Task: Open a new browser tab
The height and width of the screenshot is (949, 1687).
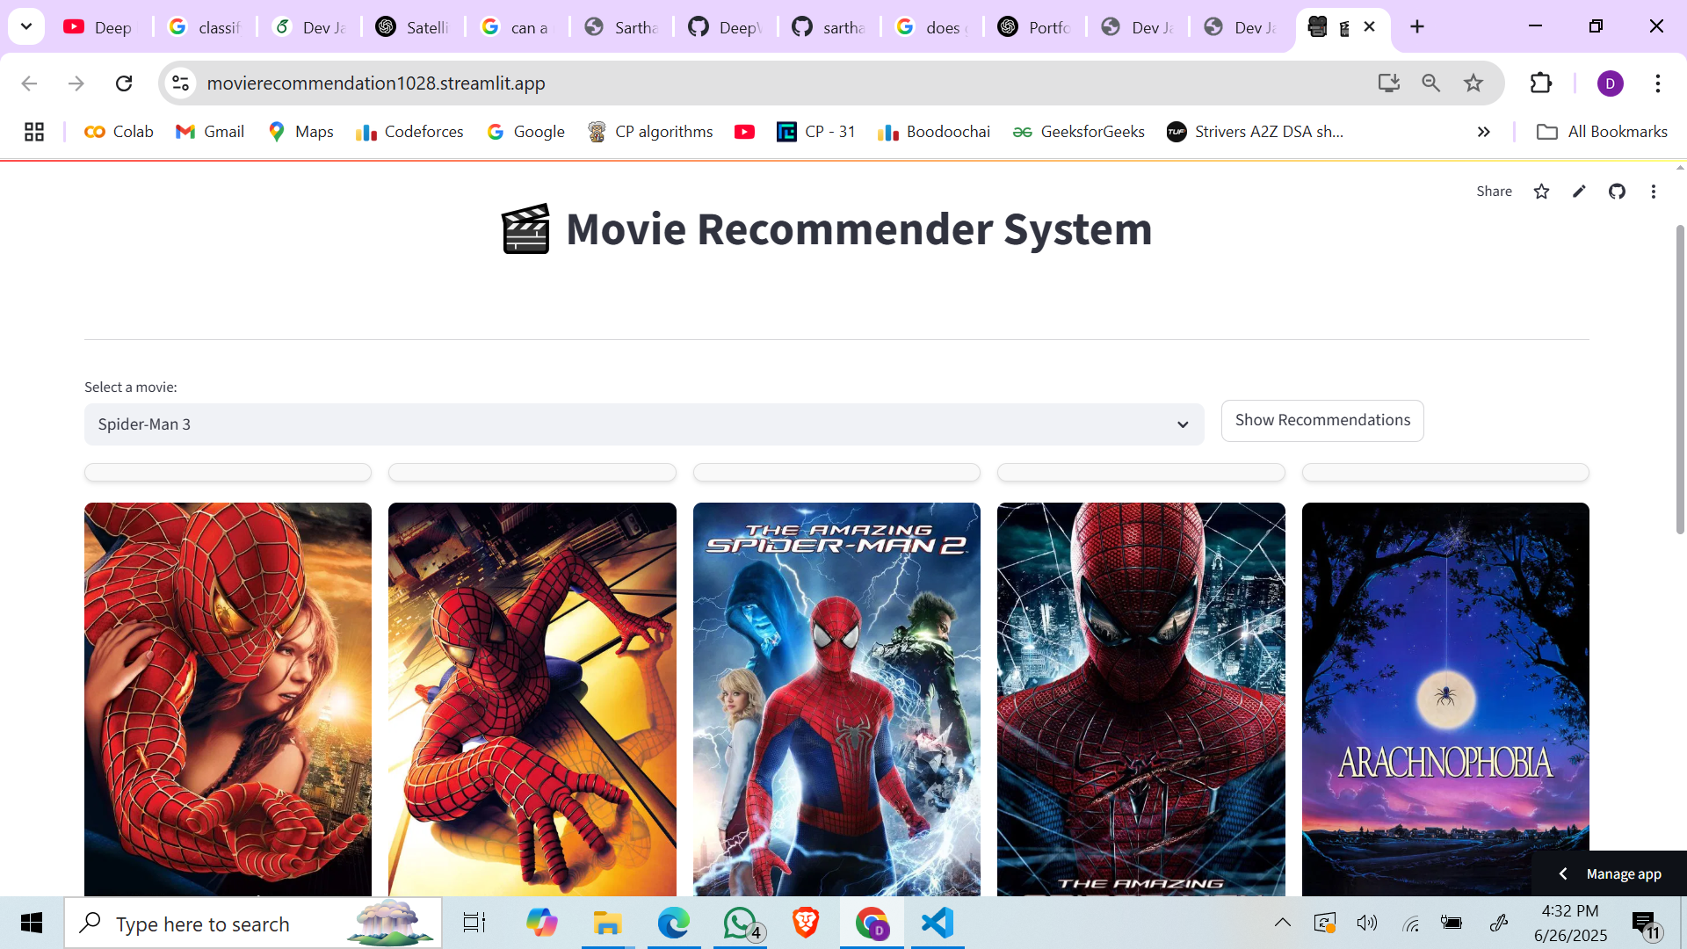Action: pyautogui.click(x=1417, y=26)
